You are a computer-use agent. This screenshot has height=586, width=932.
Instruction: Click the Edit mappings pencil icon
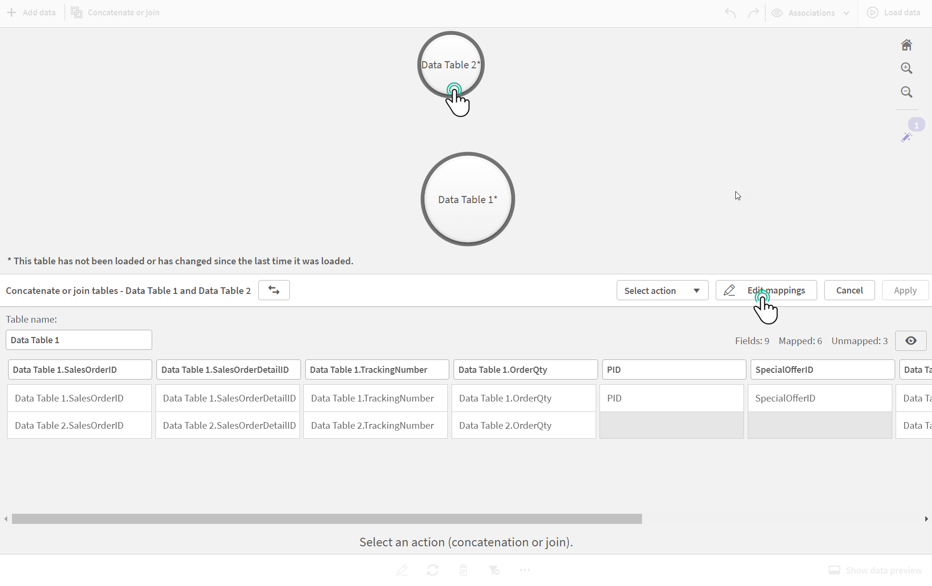click(x=729, y=290)
